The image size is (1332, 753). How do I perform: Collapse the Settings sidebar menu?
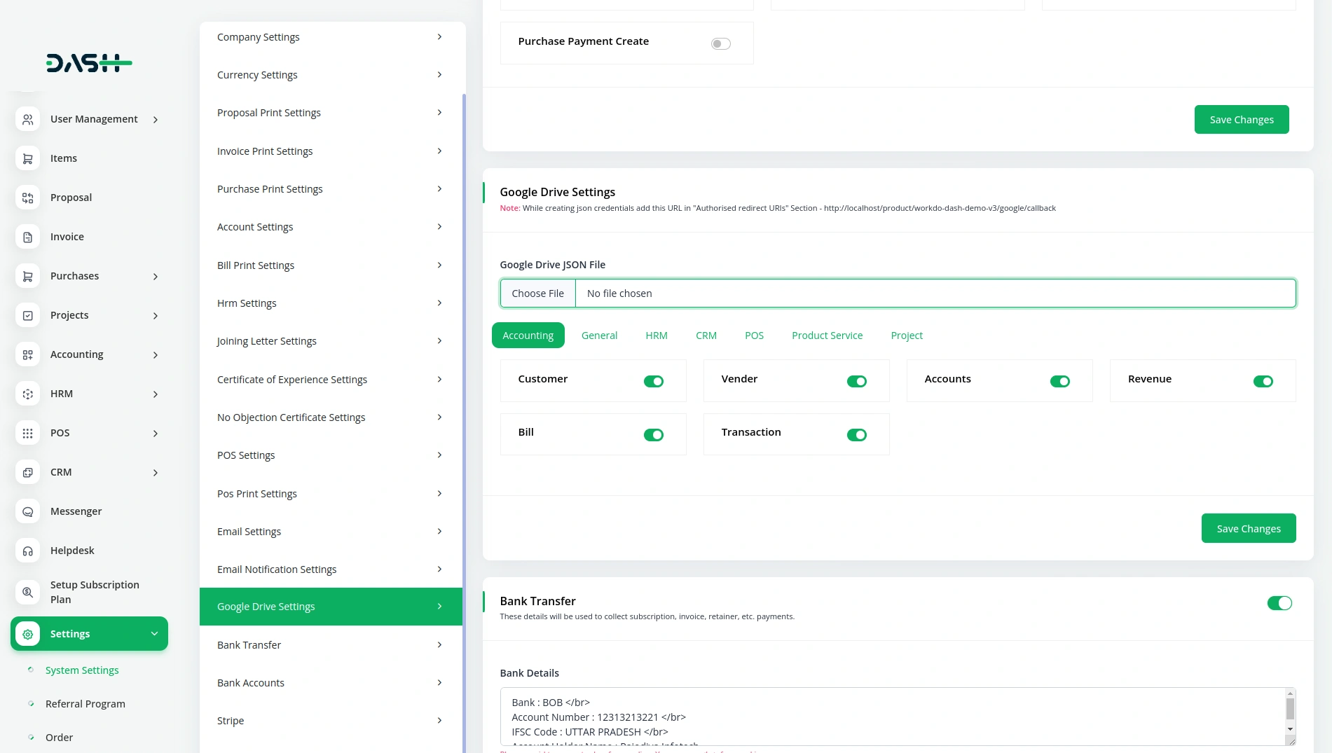point(154,634)
